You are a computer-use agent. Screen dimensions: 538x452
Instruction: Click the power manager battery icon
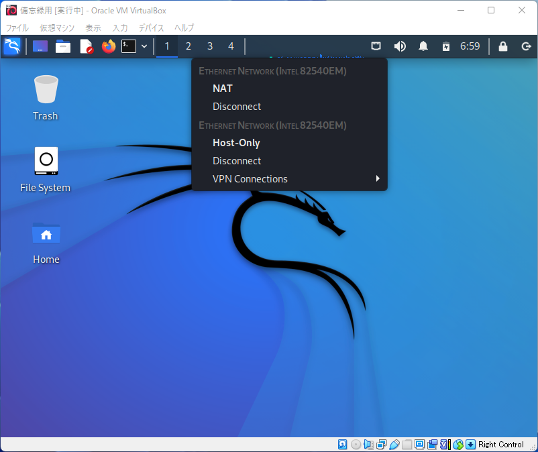(445, 46)
